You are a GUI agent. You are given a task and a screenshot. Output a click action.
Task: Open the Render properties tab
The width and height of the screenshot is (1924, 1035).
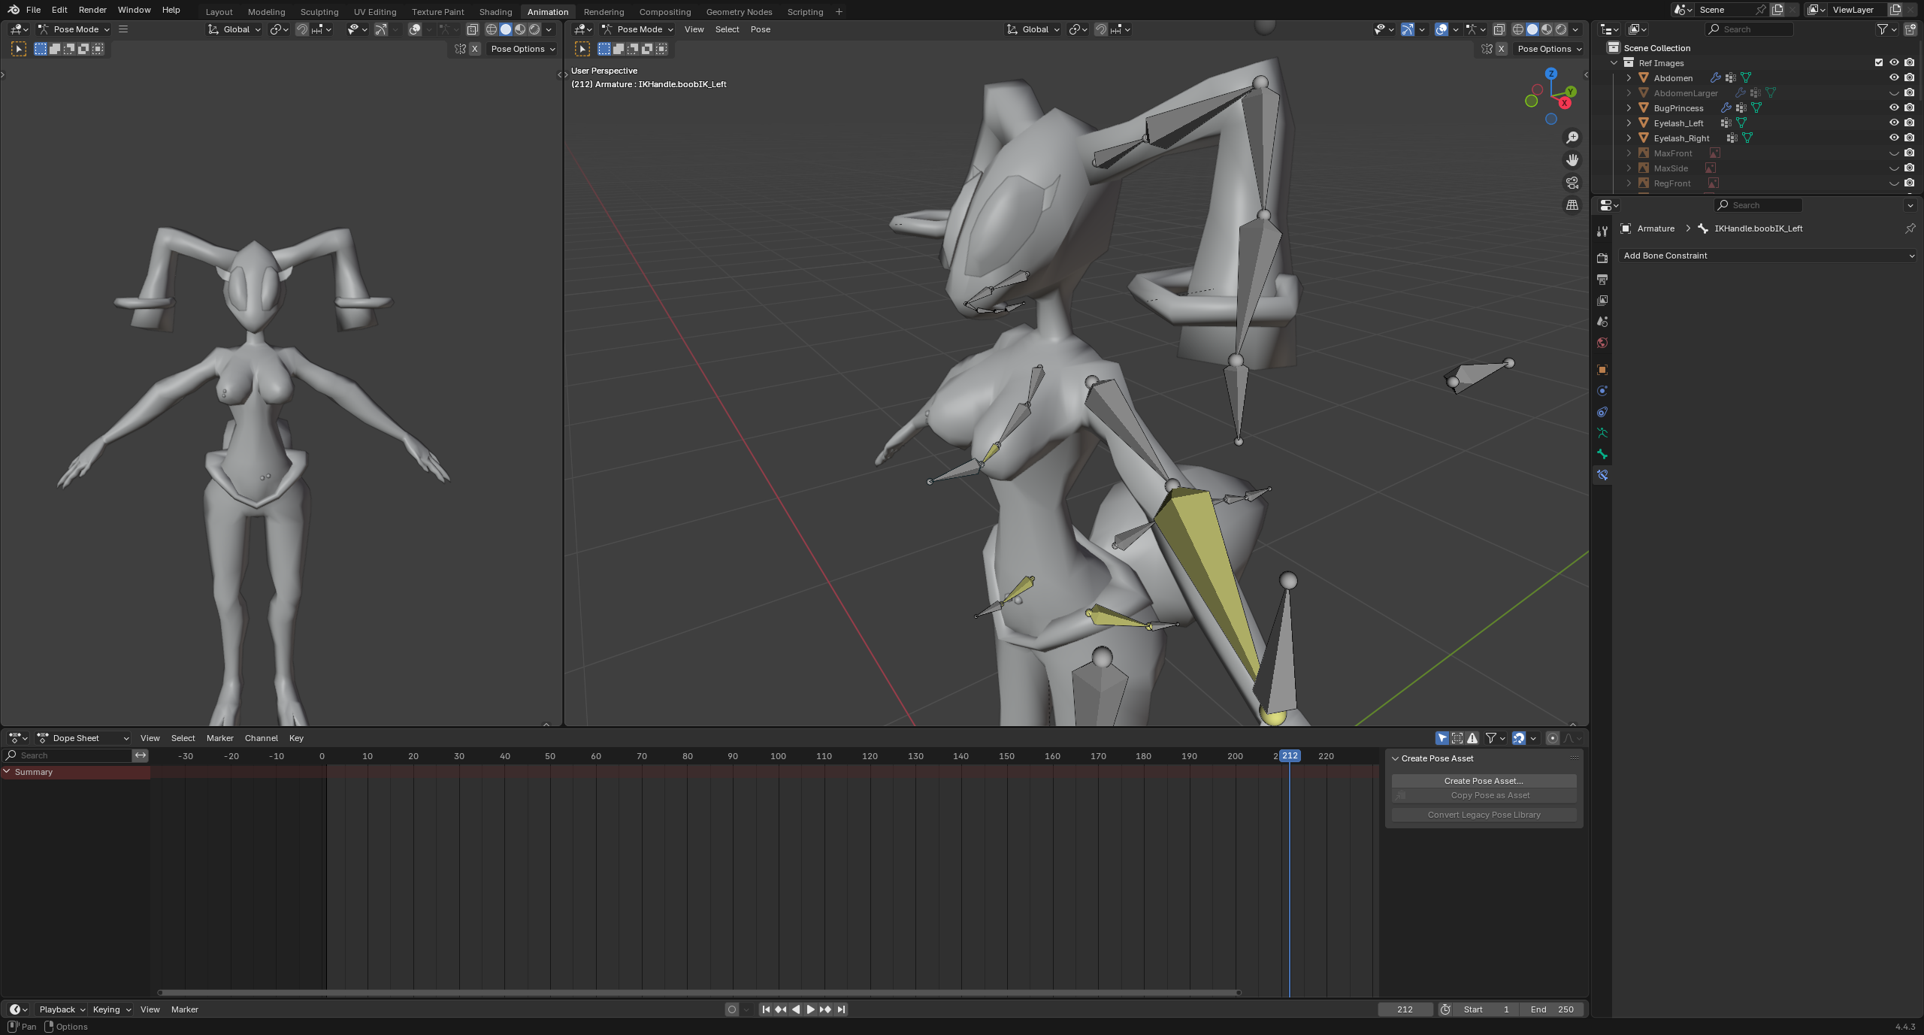[1602, 258]
